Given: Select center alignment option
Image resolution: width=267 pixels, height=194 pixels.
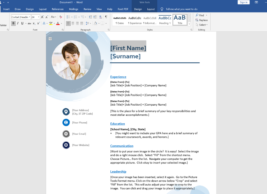Looking at the screenshot, I should point(73,24).
